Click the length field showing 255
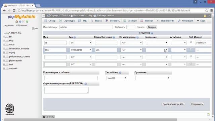Image resolution: width=215 pixels, height=121 pixels. pos(106,50)
